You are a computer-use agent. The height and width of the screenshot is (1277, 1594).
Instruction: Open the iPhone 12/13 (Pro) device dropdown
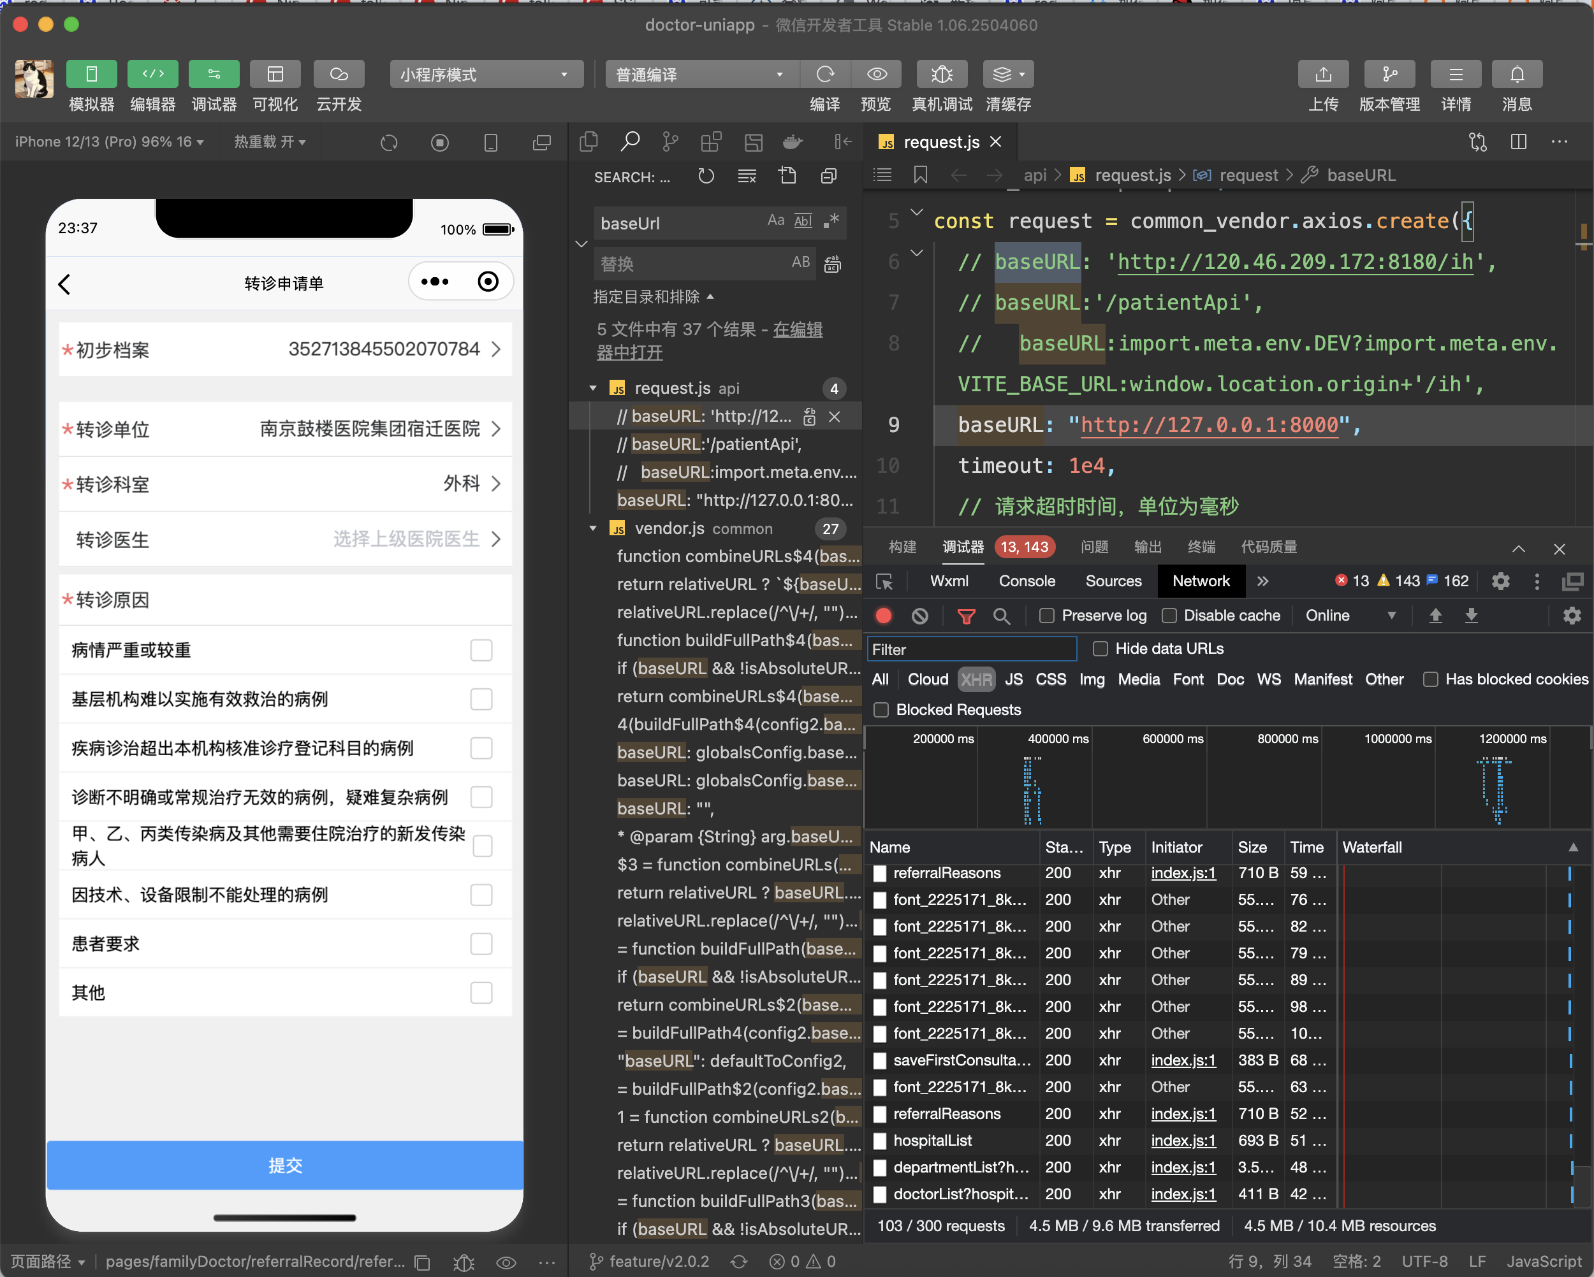(110, 141)
